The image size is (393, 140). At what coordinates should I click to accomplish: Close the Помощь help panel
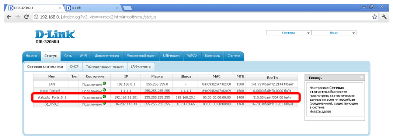tap(361, 77)
